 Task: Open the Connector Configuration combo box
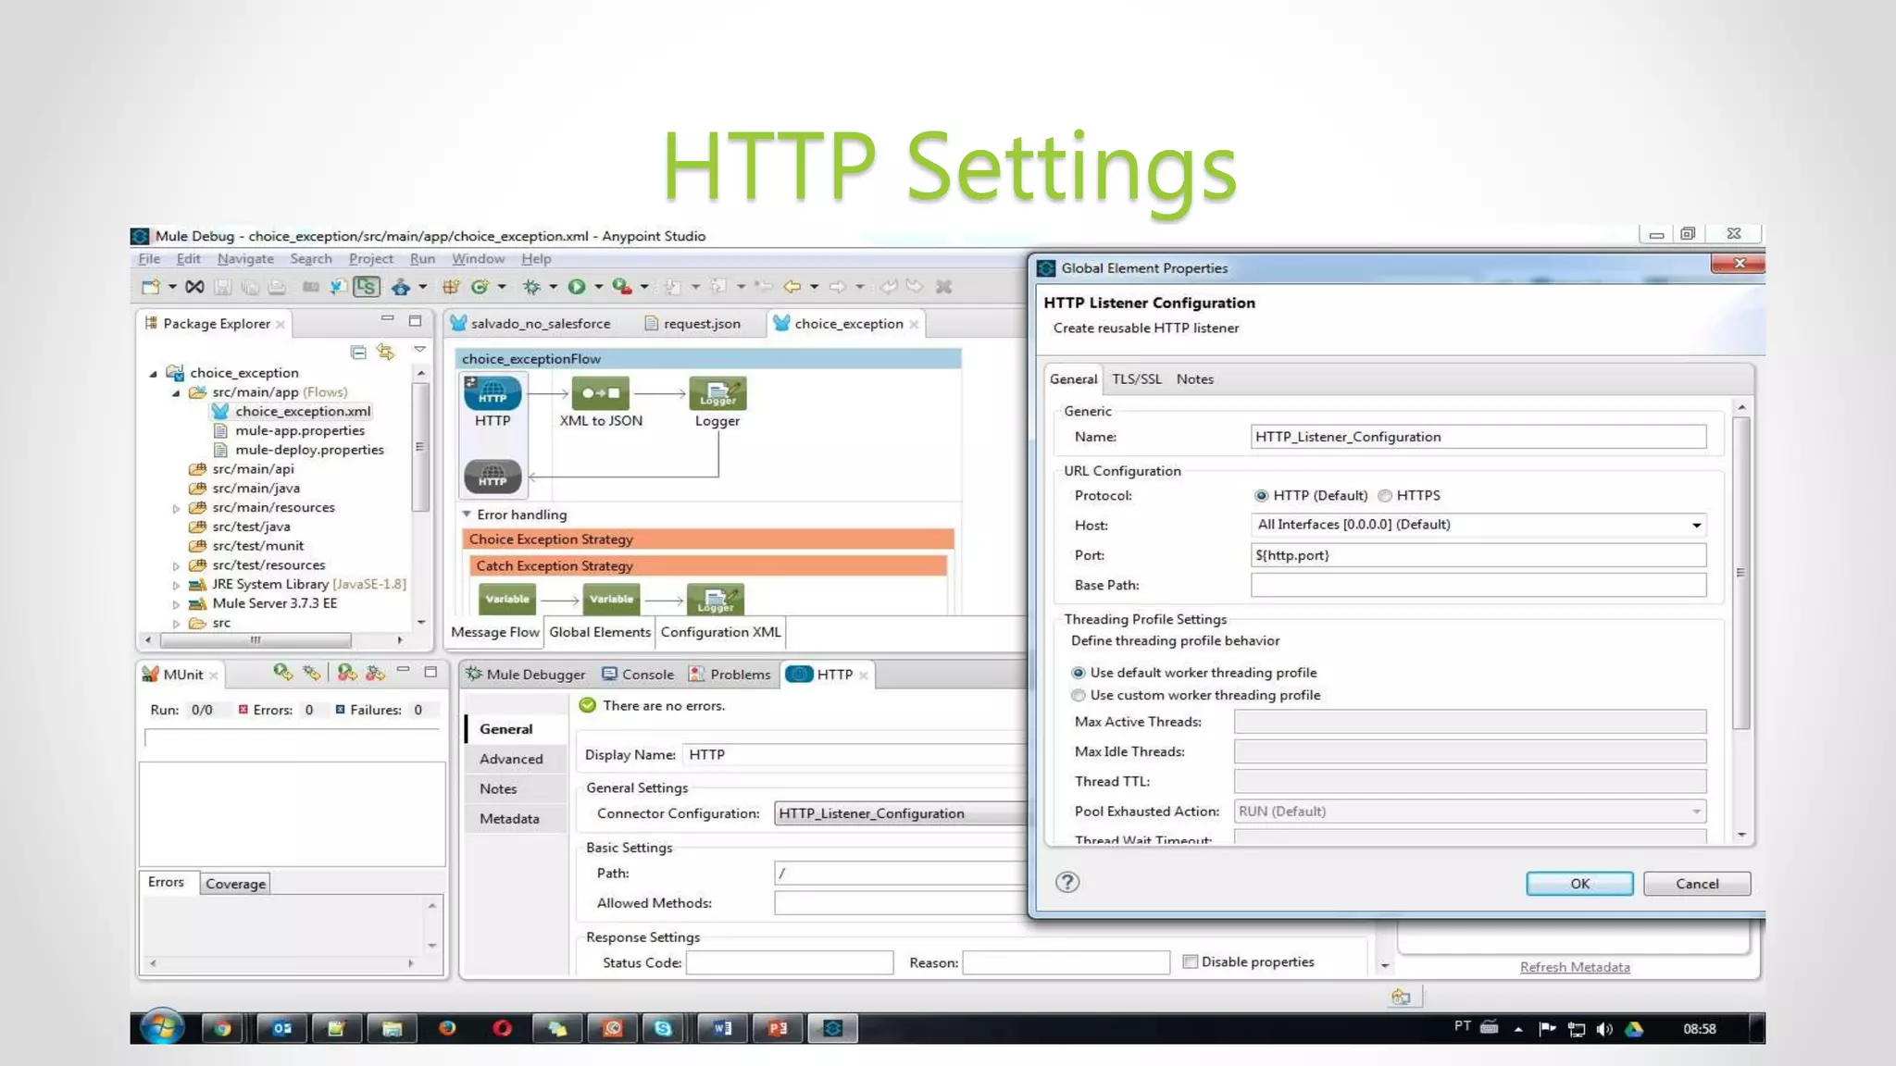902,813
